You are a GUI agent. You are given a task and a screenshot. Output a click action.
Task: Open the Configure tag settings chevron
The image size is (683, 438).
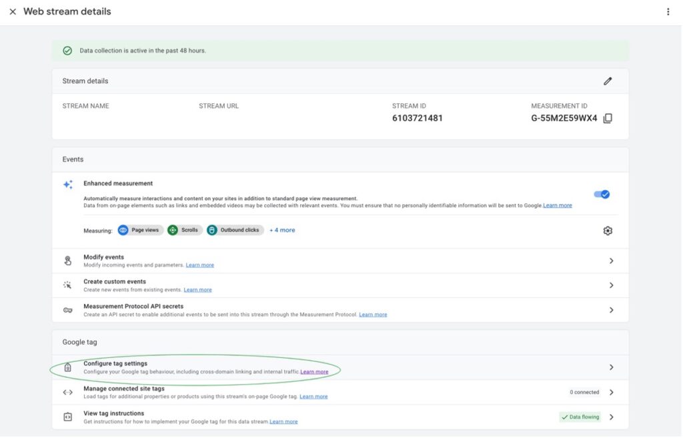click(x=611, y=367)
